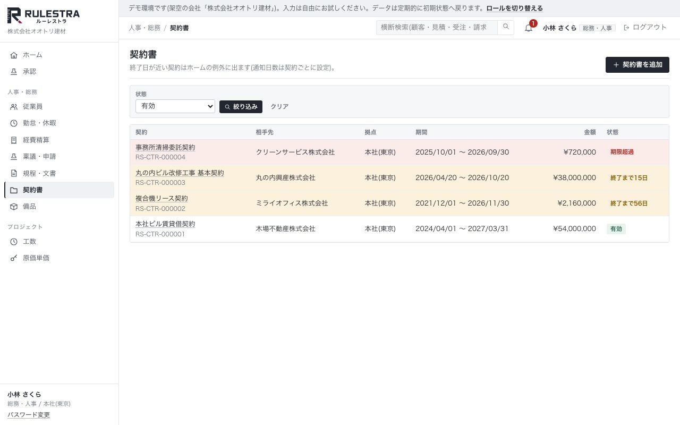The height and width of the screenshot is (425, 680).
Task: Open 丸の内ビル改修工事 基本契約 link
Action: (180, 173)
